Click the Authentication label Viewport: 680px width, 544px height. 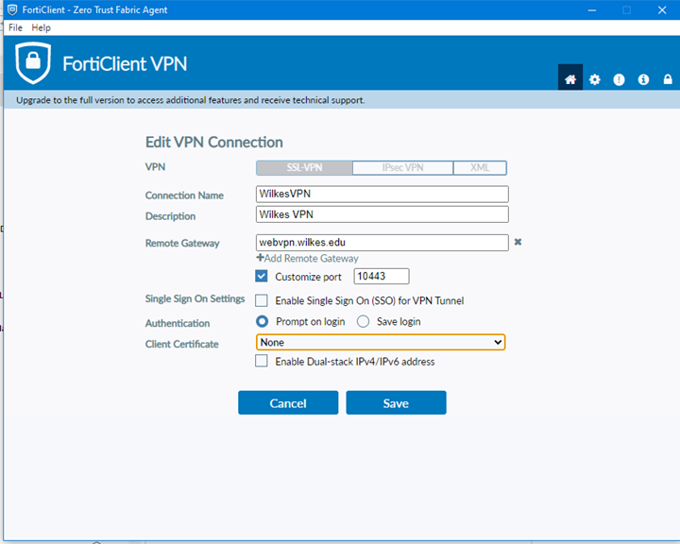[x=178, y=323]
